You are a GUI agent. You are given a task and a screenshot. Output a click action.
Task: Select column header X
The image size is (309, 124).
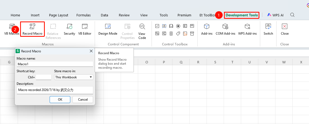pos(301,62)
